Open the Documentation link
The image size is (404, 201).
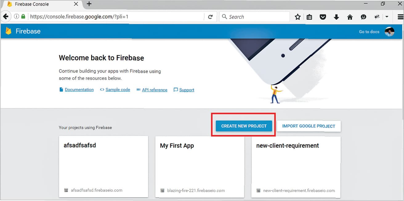point(79,90)
